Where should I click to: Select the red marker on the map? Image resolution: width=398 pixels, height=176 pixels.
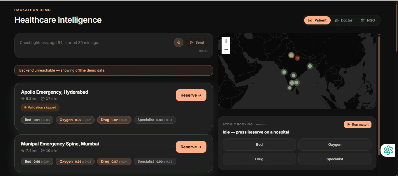pos(297,58)
